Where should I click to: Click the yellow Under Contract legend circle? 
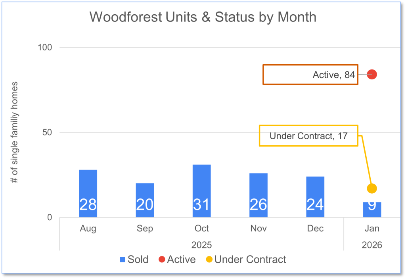pos(209,260)
